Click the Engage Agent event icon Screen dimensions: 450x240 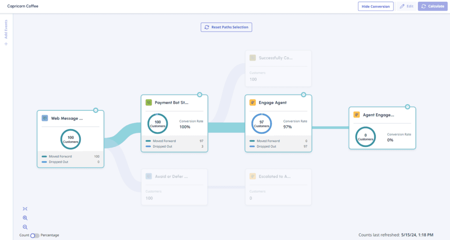(252, 102)
